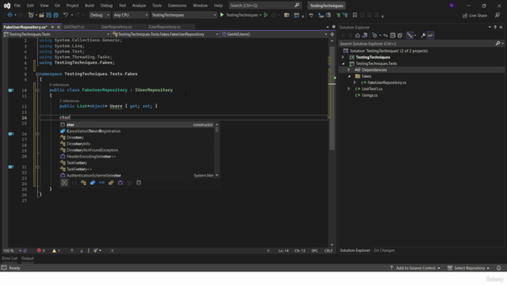Toggle the structures filter in IntelliSense popup
Screen dimensions: 507x285
tap(93, 183)
